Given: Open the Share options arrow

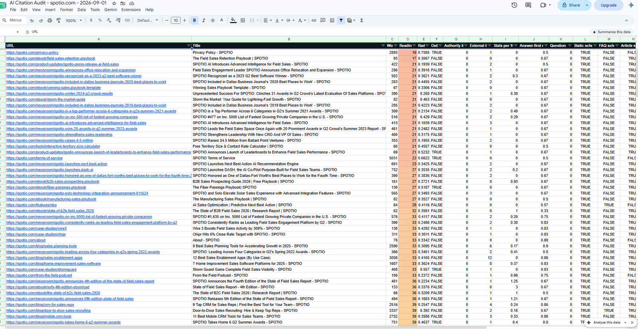Looking at the screenshot, I should [587, 5].
